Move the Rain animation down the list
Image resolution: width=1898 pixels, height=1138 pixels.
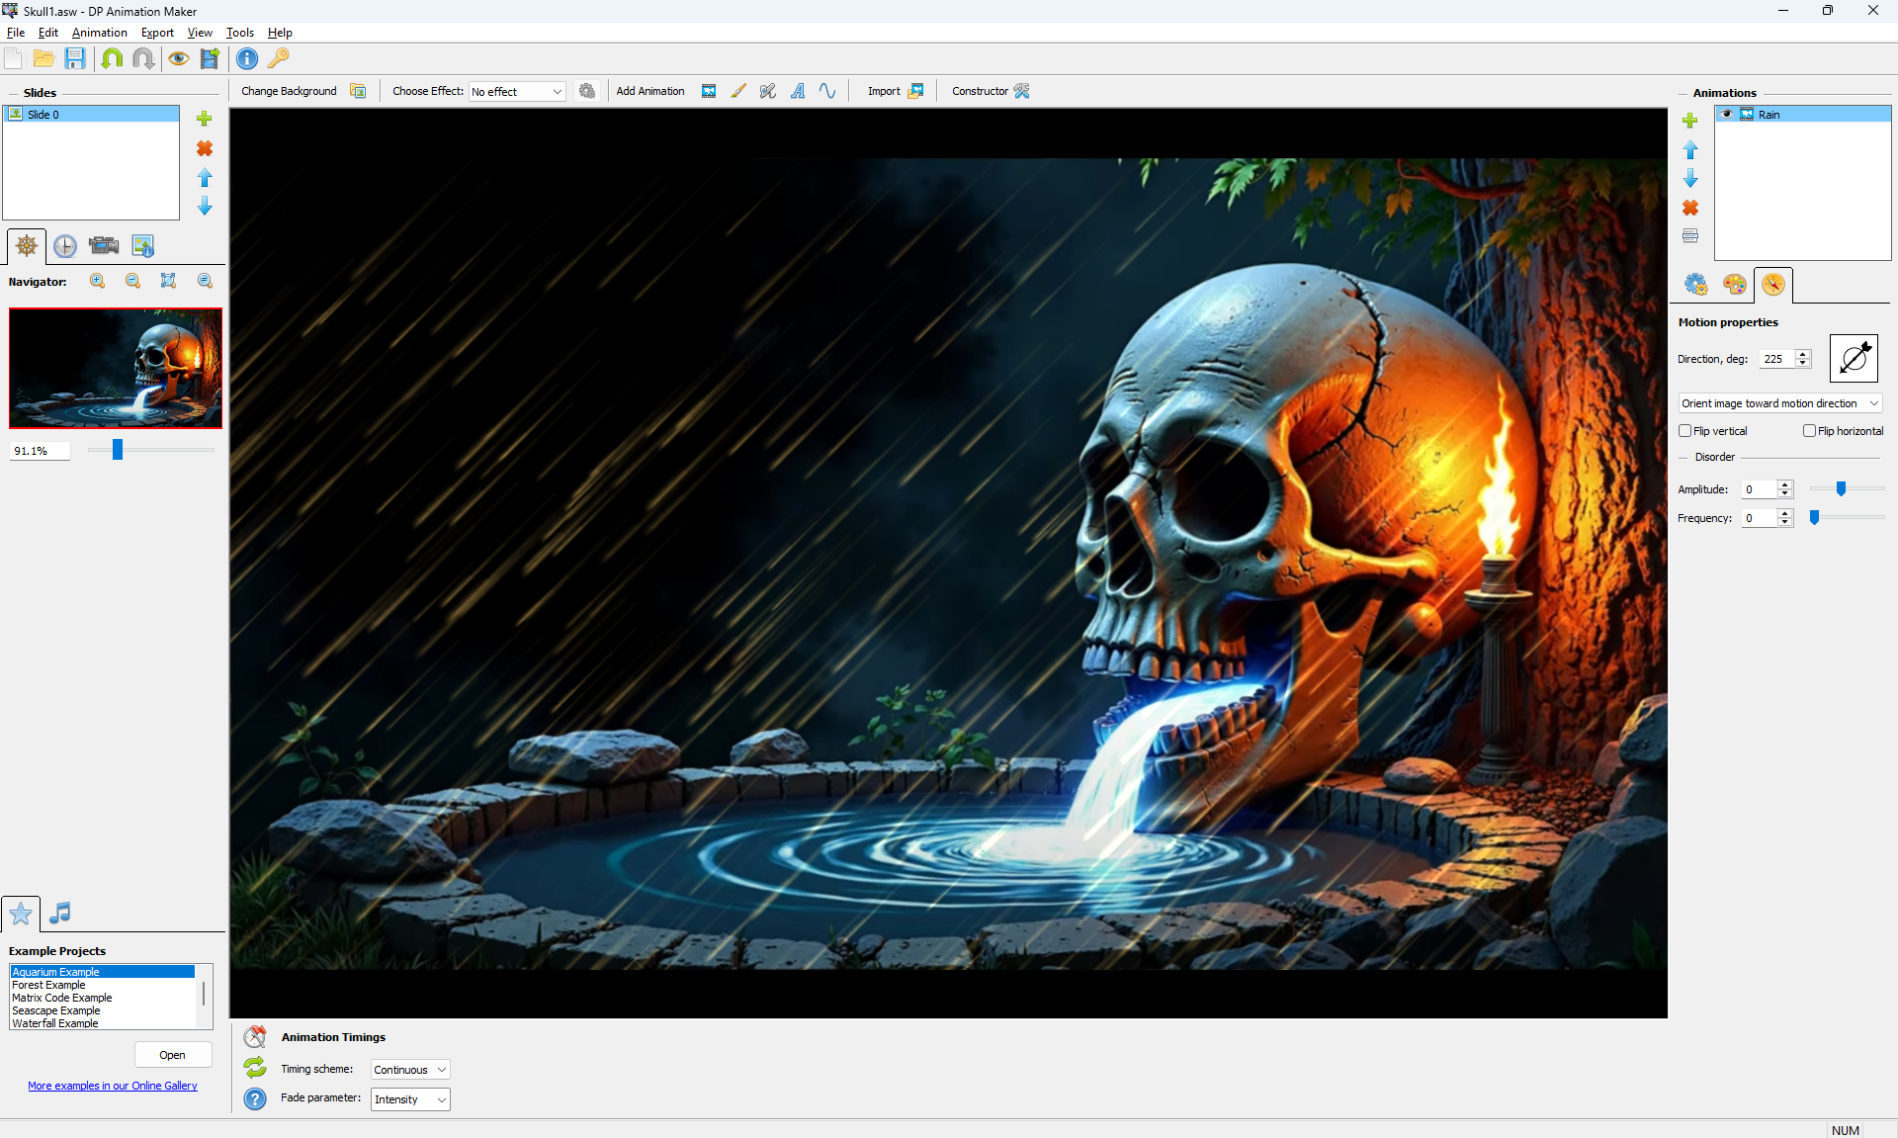(x=1690, y=179)
